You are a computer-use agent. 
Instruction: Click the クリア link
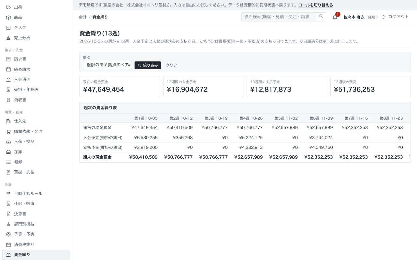click(x=171, y=65)
